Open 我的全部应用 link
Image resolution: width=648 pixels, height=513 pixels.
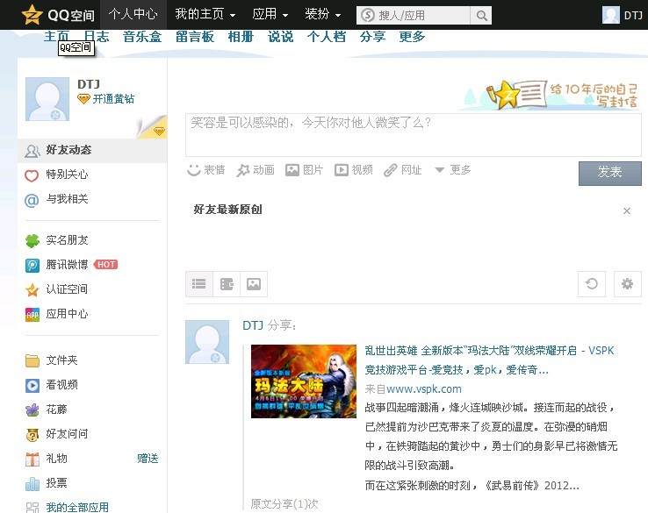click(77, 507)
